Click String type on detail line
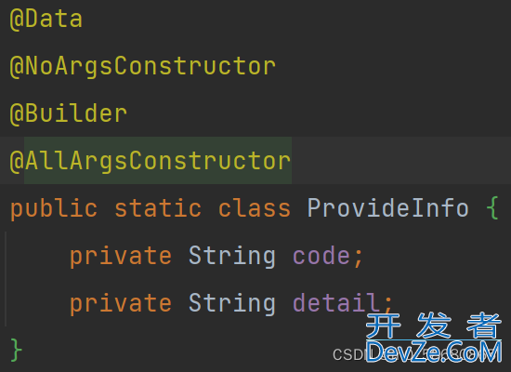The width and height of the screenshot is (511, 372). click(232, 303)
